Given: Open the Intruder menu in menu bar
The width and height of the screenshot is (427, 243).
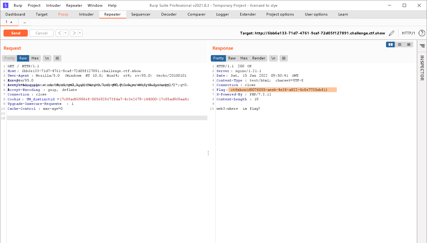Looking at the screenshot, I should [53, 5].
